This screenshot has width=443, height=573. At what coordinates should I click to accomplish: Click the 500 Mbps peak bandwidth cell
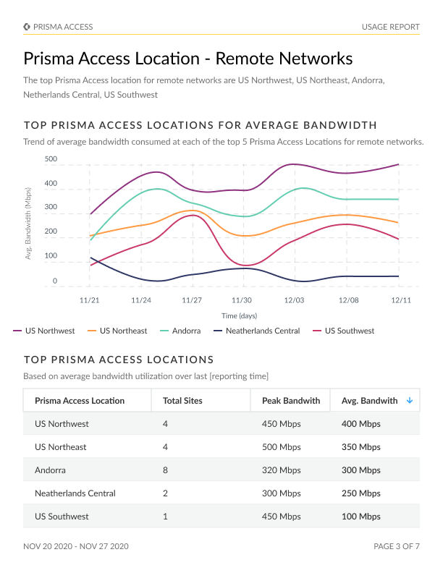[282, 447]
